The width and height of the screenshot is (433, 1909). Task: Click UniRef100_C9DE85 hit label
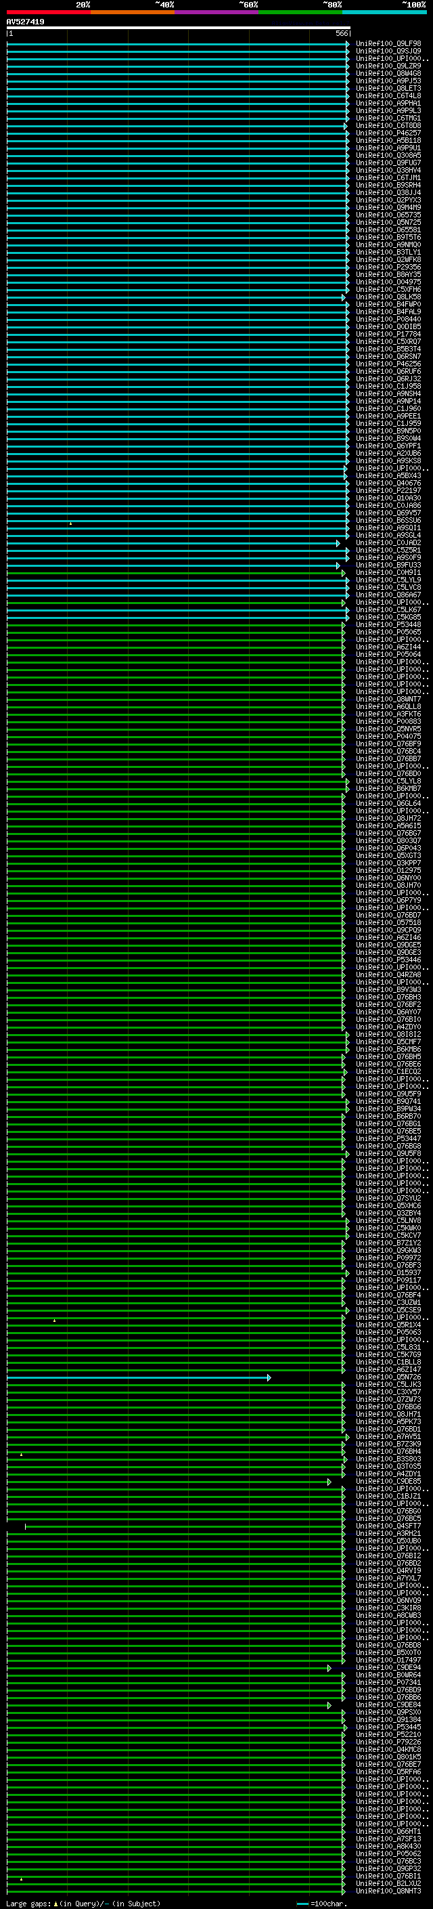coord(388,1482)
